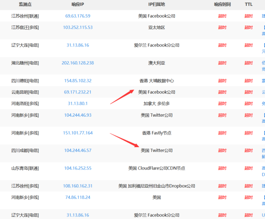Click location 美国 in the 74.86.118.24 row
Screen dimensions: 265x219
157,197
